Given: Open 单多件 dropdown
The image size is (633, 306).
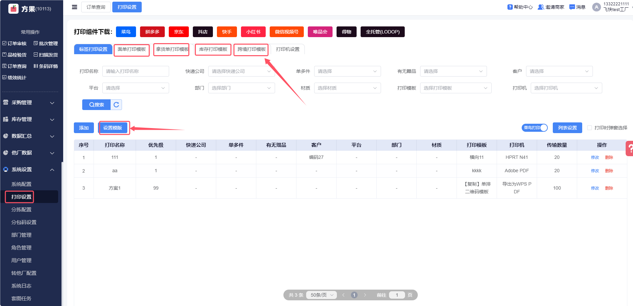Looking at the screenshot, I should 347,71.
